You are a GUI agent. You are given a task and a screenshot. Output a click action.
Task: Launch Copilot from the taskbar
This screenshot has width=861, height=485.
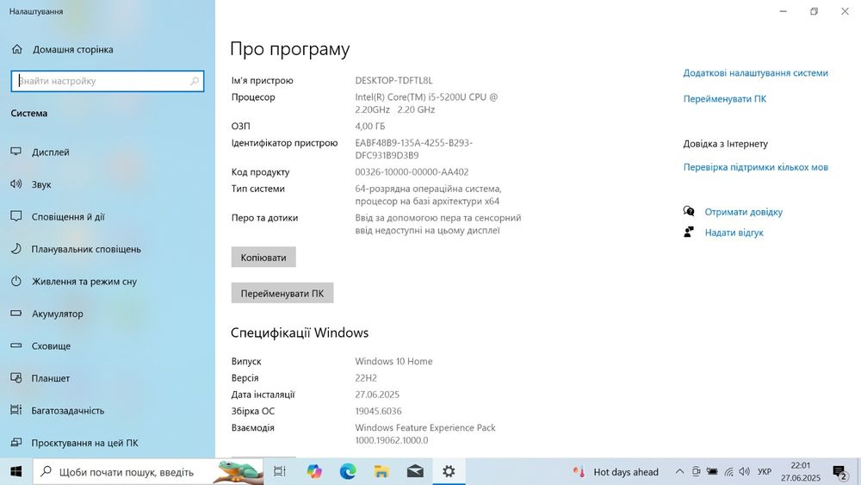(x=314, y=472)
